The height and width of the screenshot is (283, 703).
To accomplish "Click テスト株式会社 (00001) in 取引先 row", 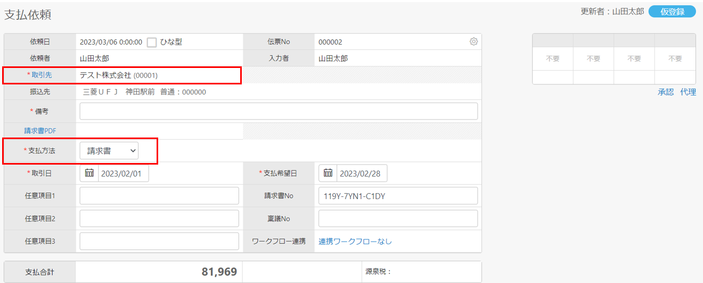I will pyautogui.click(x=119, y=75).
